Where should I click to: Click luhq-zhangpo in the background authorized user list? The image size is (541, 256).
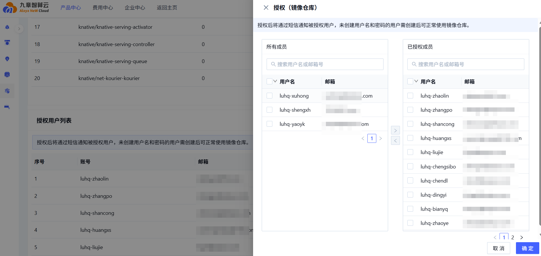coord(96,196)
